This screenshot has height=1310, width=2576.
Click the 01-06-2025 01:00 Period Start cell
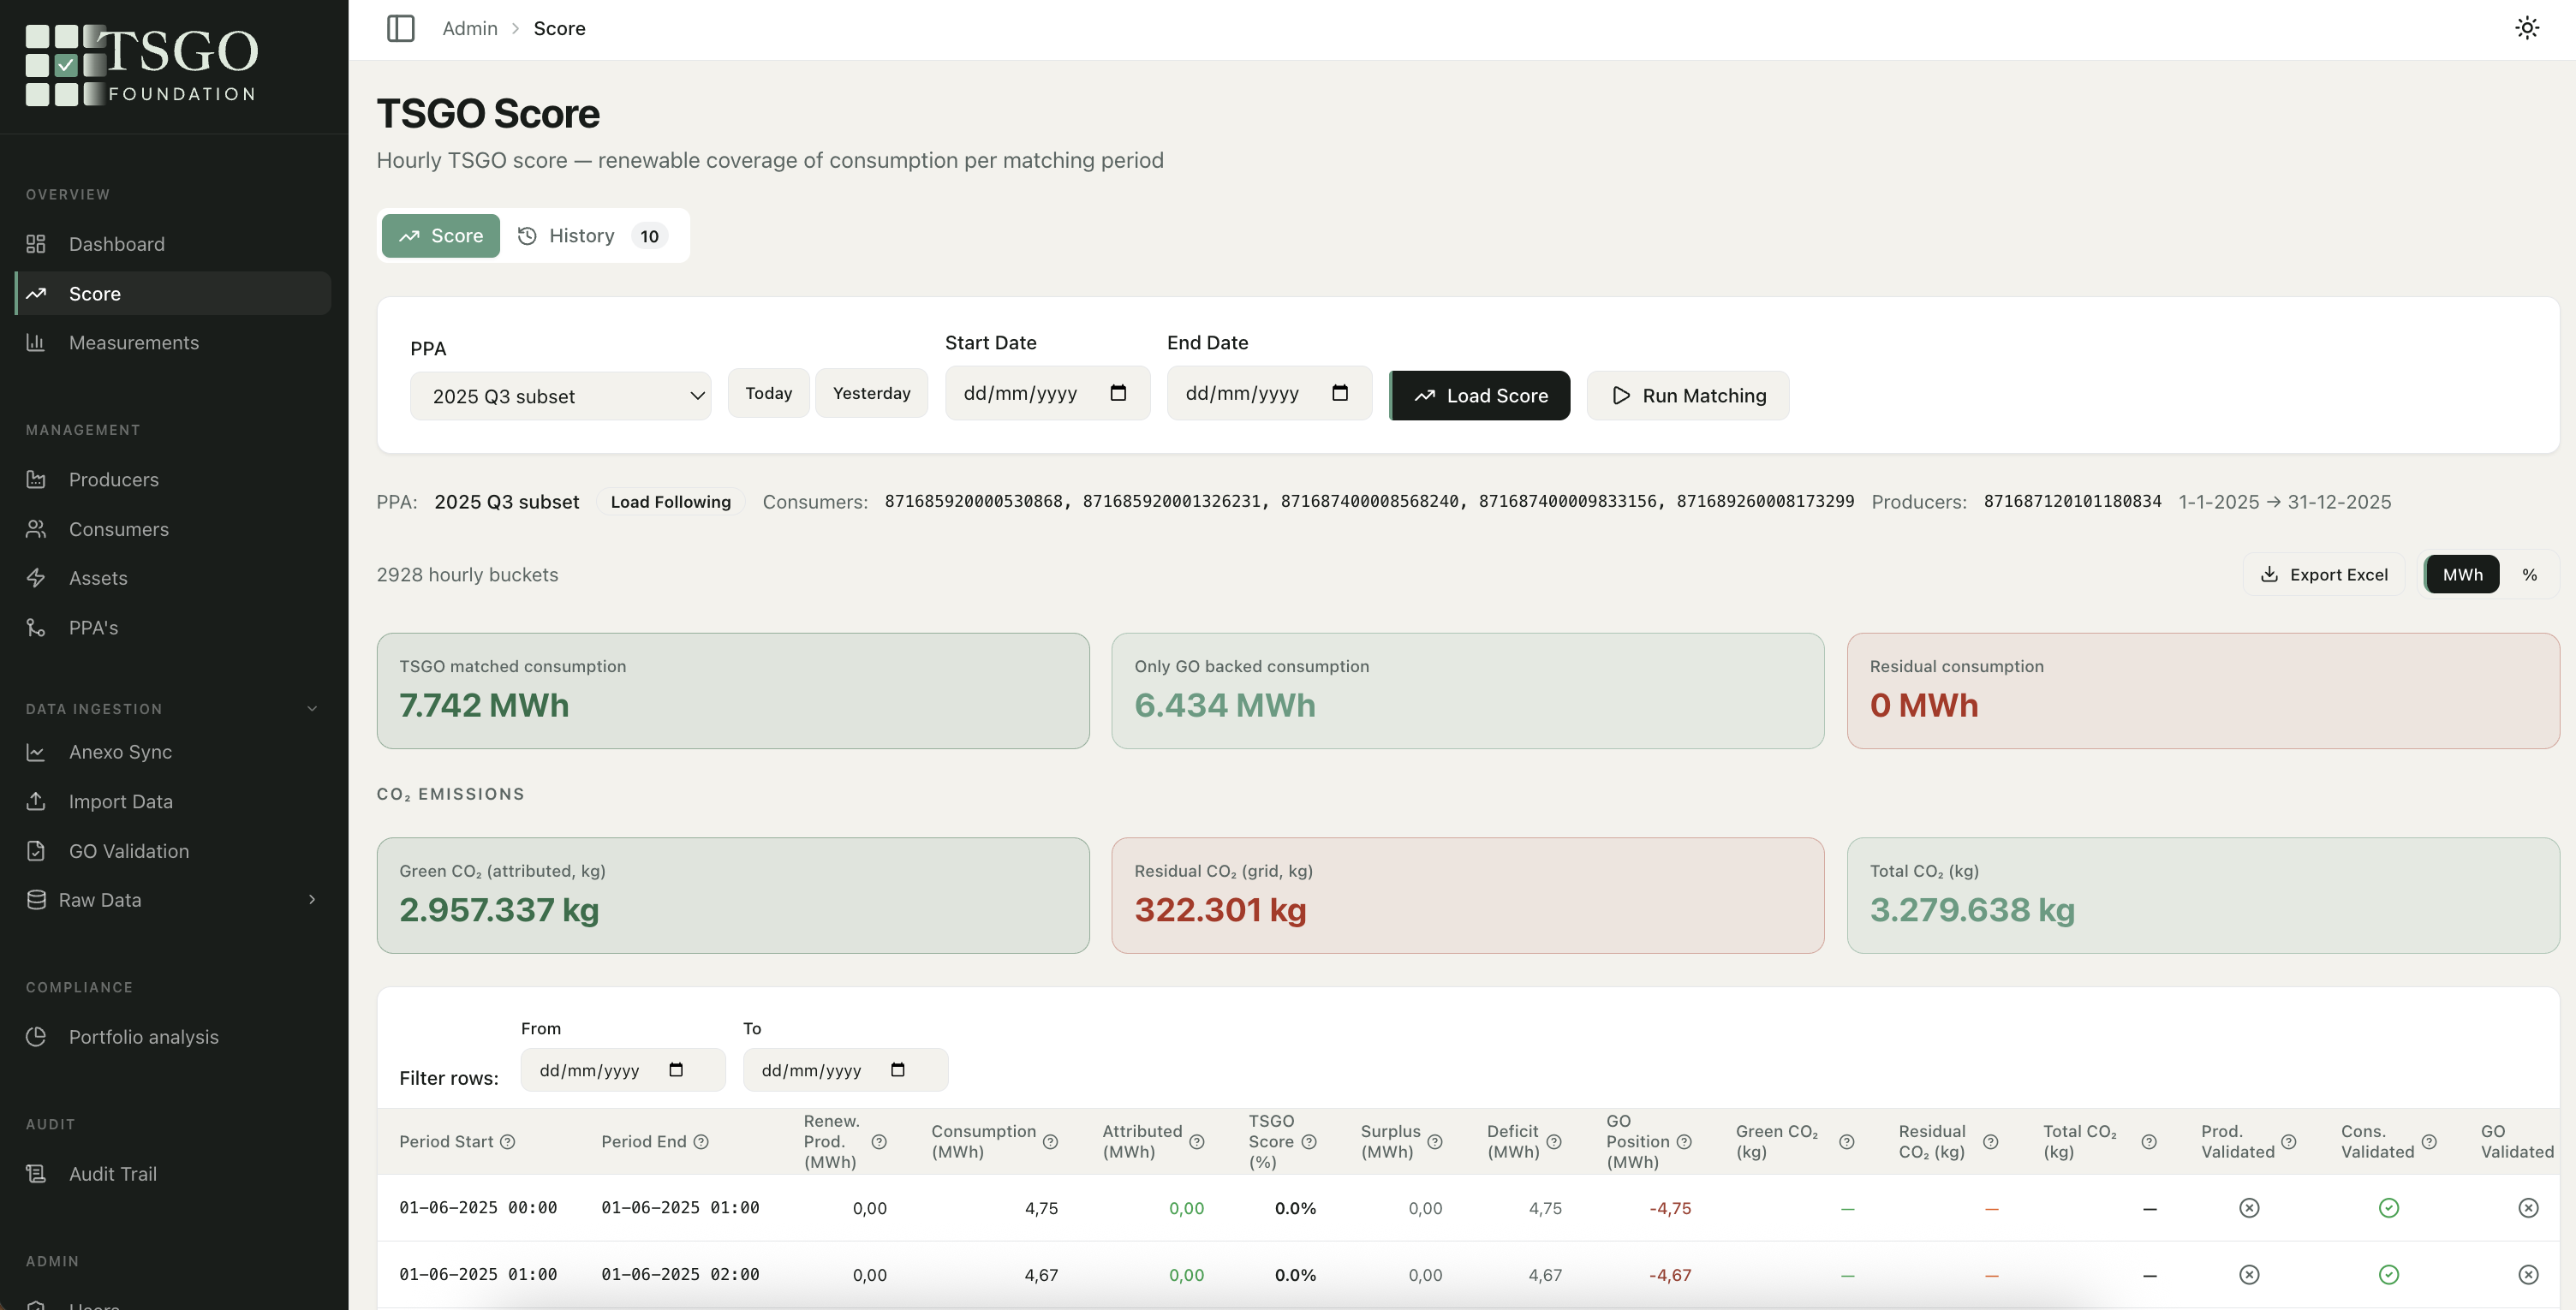478,1275
